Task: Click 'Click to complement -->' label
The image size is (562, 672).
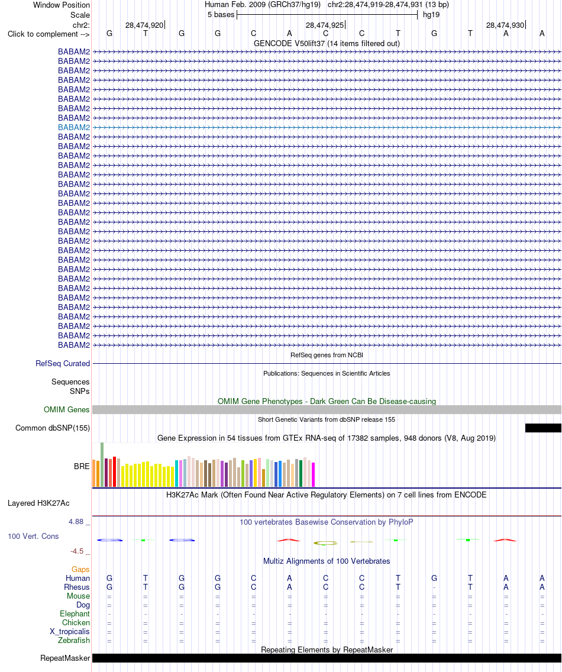Action: click(x=49, y=34)
